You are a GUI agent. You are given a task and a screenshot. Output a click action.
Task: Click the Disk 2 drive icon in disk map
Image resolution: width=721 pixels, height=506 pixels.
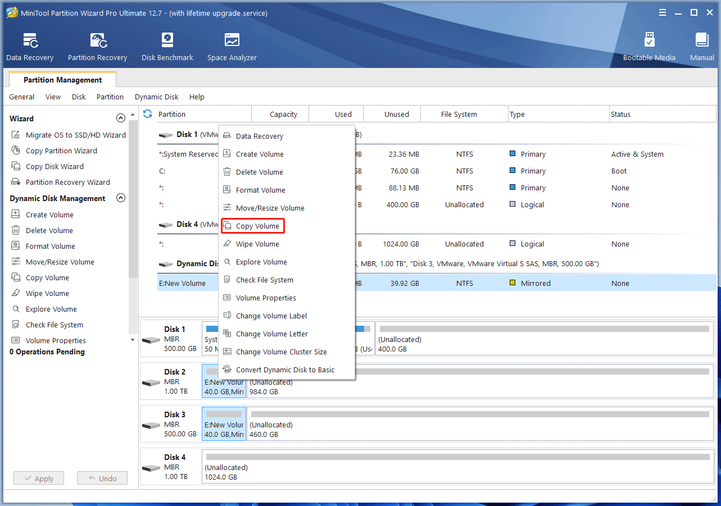151,382
